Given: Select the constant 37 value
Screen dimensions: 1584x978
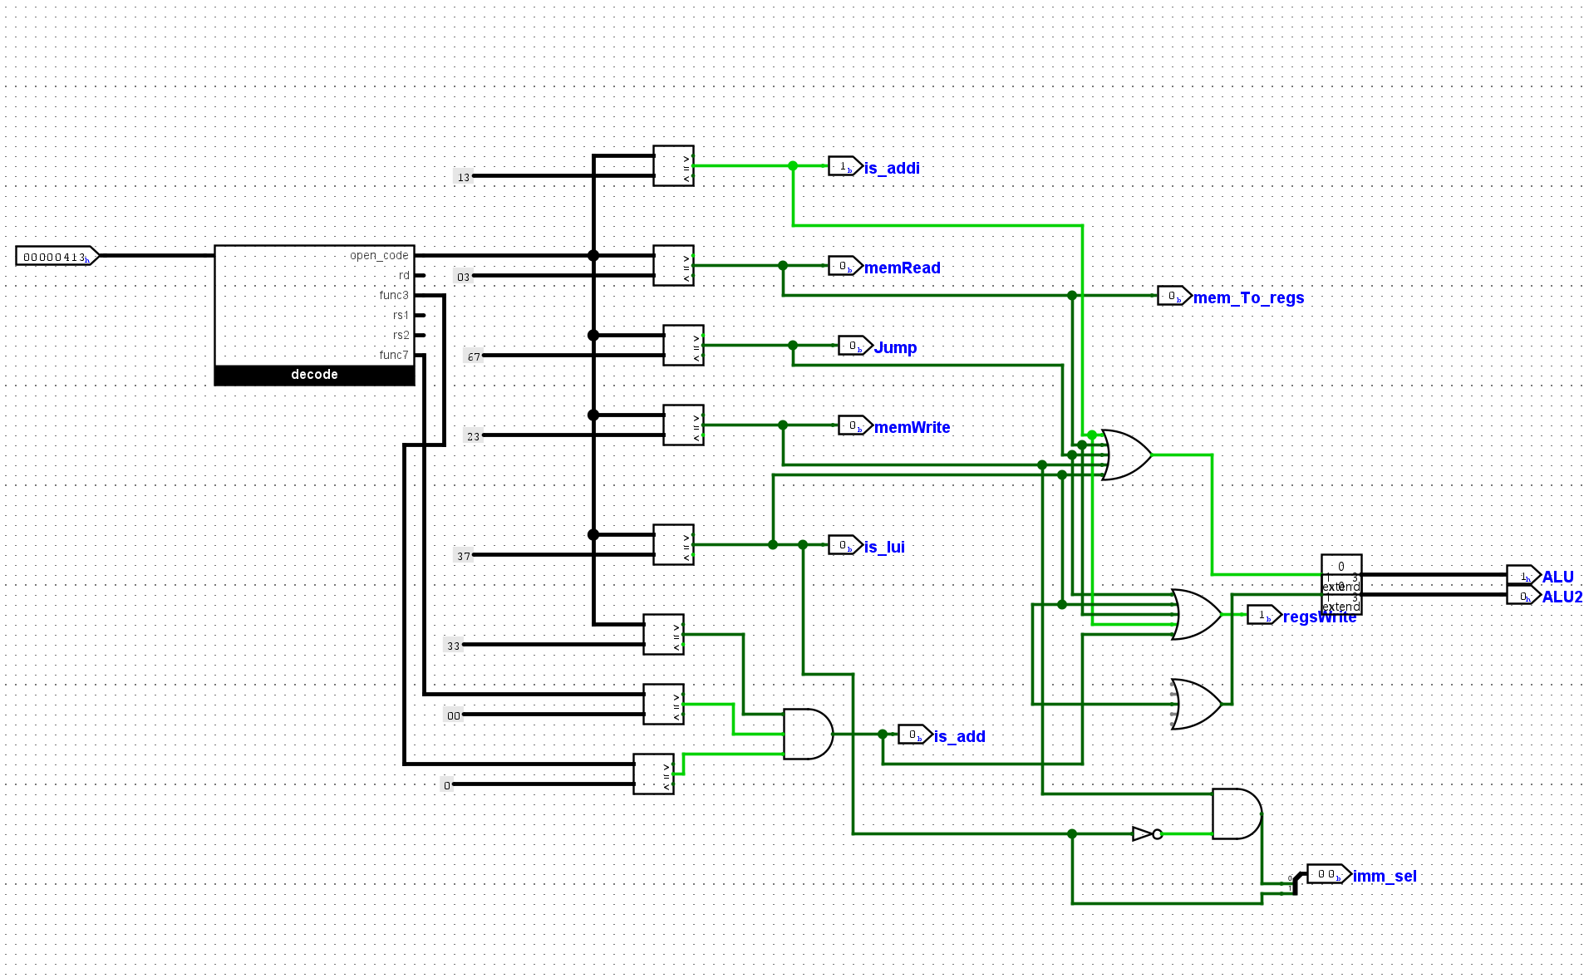Looking at the screenshot, I should pyautogui.click(x=463, y=556).
